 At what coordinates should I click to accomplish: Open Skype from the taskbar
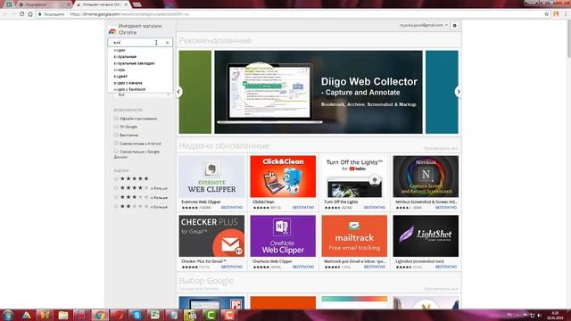point(137,315)
